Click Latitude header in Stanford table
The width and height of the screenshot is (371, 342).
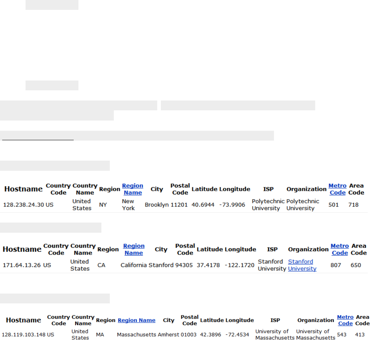[x=210, y=249]
